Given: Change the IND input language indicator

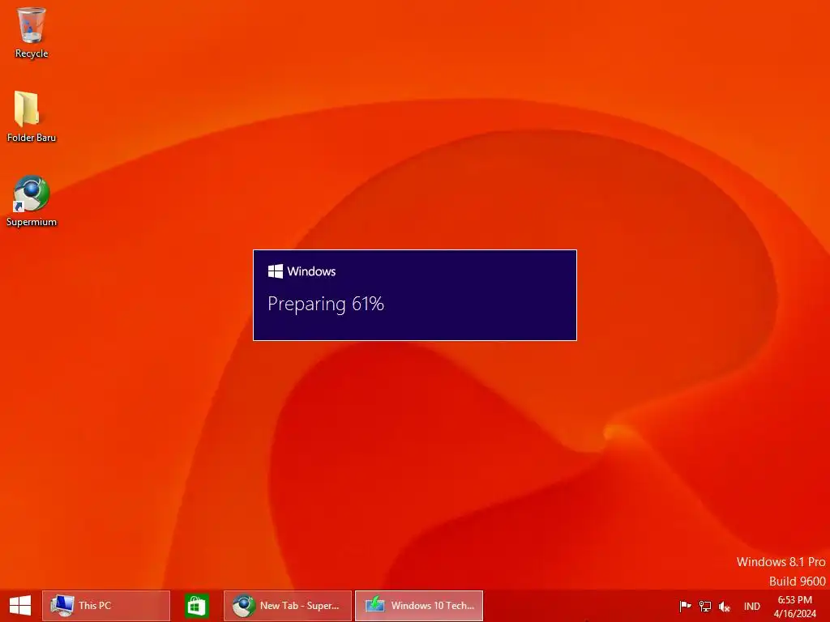Looking at the screenshot, I should [751, 607].
